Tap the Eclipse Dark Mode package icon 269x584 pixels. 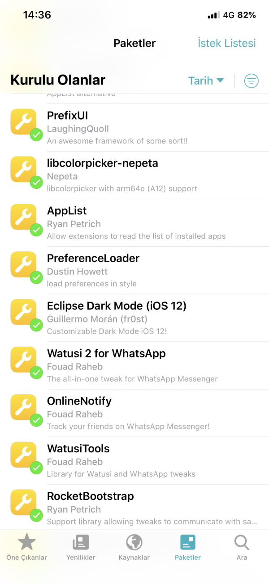23,312
